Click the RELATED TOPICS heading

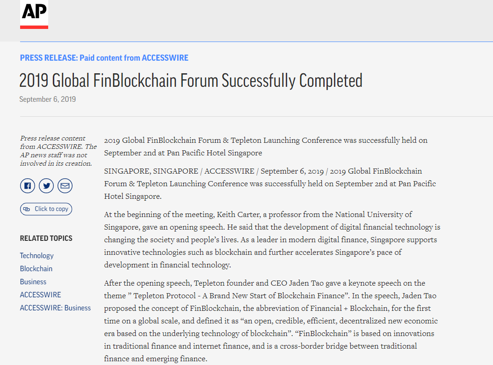coord(46,238)
